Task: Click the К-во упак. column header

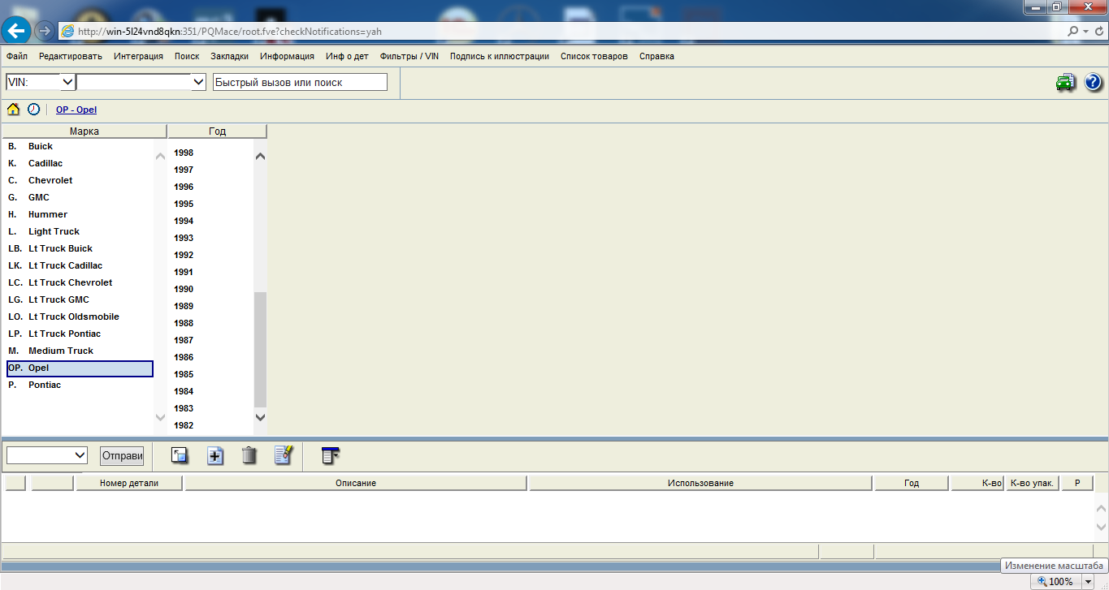Action: coord(1032,483)
